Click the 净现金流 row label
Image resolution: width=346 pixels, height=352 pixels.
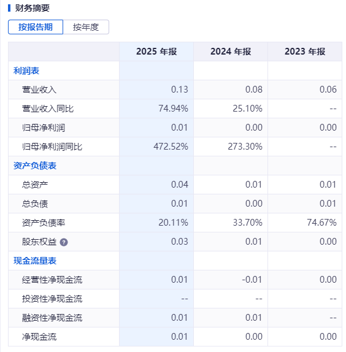tap(39, 337)
